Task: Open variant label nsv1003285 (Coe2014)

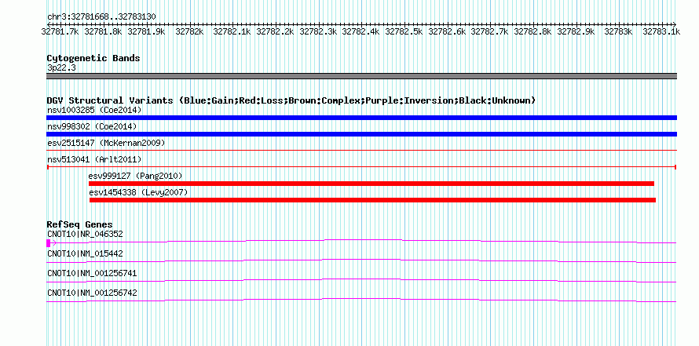Action: tap(94, 110)
